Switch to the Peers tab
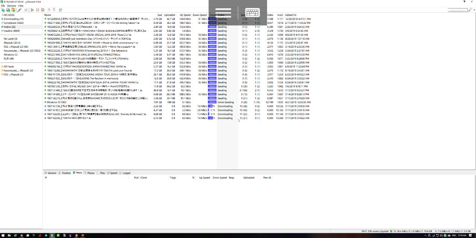 [x=77, y=173]
